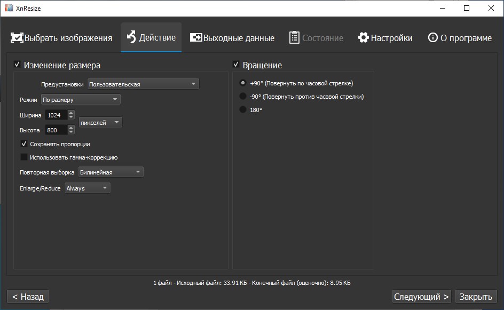Select the 180° rotation option
Viewport: 504px width, 310px height.
point(243,109)
